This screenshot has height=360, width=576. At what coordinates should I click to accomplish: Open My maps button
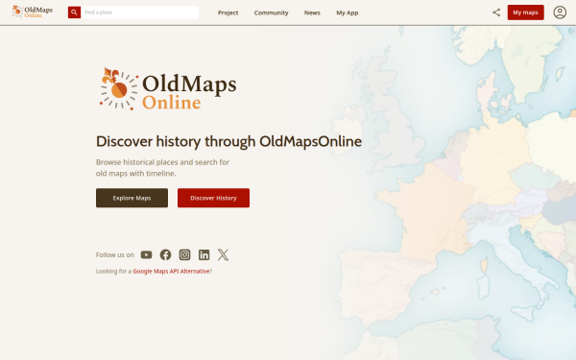525,12
